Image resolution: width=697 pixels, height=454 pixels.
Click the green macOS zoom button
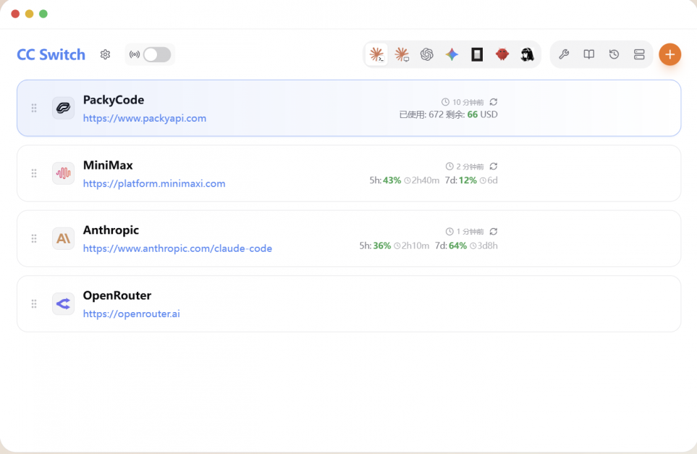click(x=43, y=14)
